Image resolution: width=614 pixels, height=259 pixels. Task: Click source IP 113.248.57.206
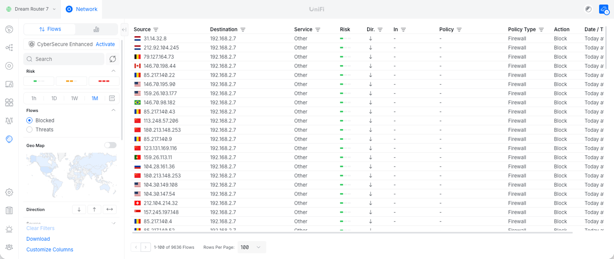click(161, 121)
